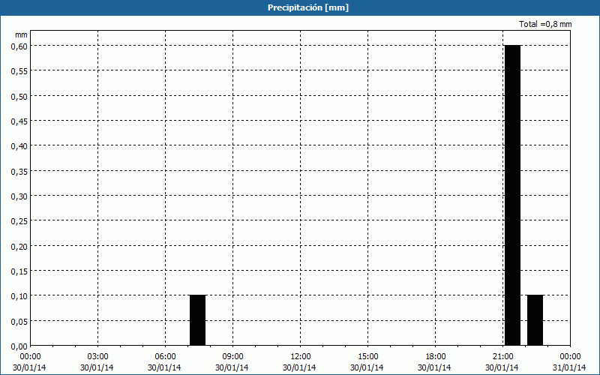Click the 'mm' unit label on the y-axis
This screenshot has width=600, height=375.
(22, 34)
